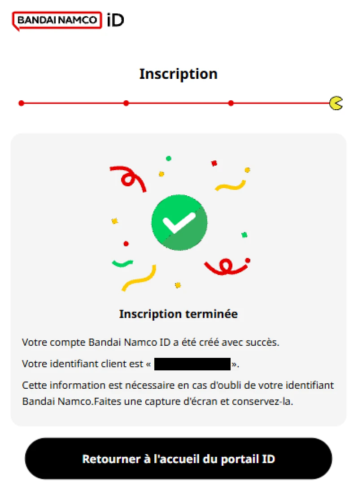The image size is (358, 498).
Task: Click the "Inscription" page title
Action: (x=179, y=74)
